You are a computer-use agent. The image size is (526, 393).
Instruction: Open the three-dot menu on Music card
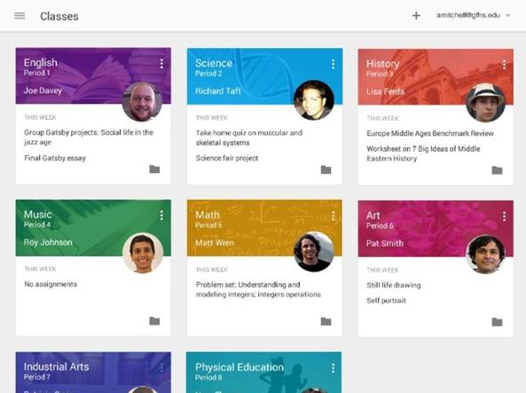[x=161, y=216]
